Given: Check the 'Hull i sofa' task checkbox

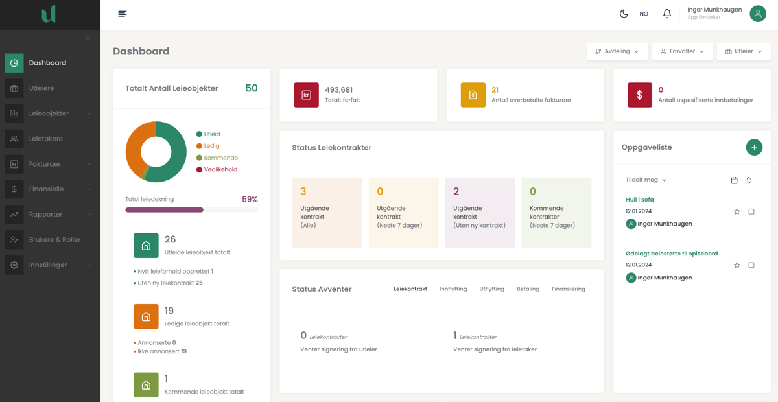Looking at the screenshot, I should tap(751, 211).
